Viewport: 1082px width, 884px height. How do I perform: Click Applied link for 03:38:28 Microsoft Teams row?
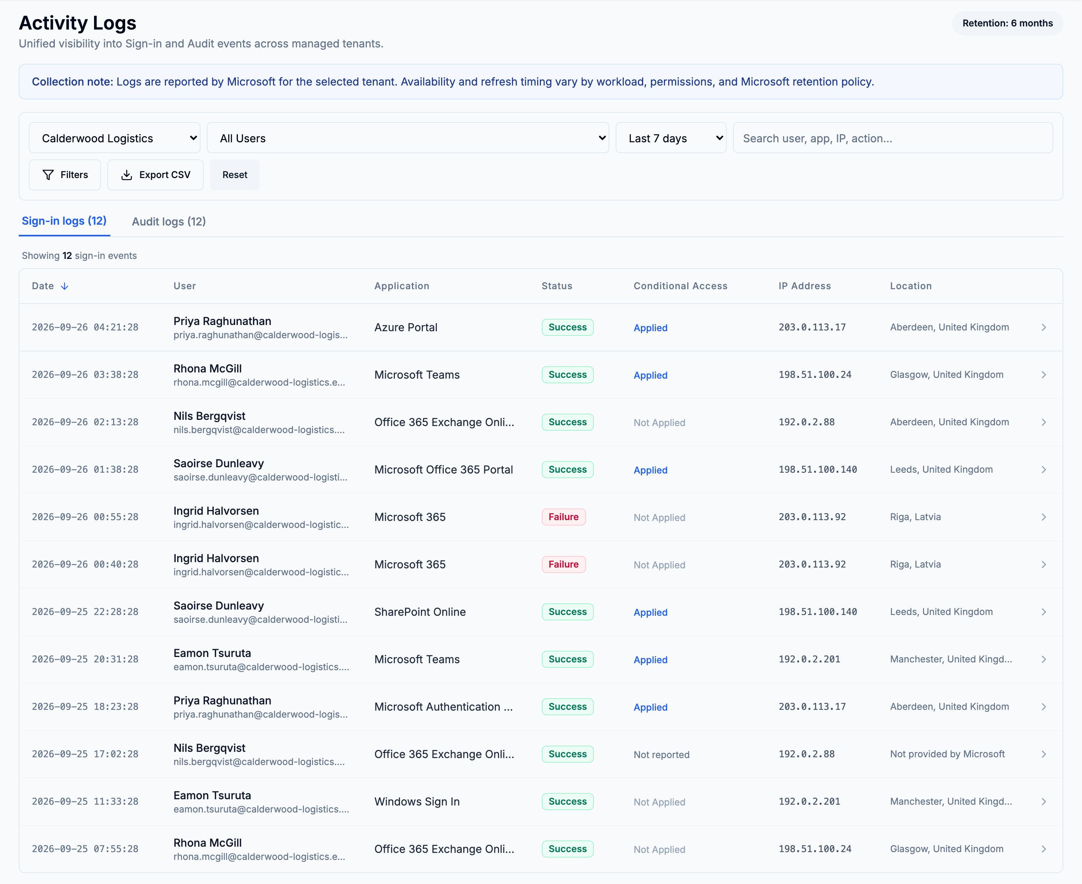click(x=650, y=375)
